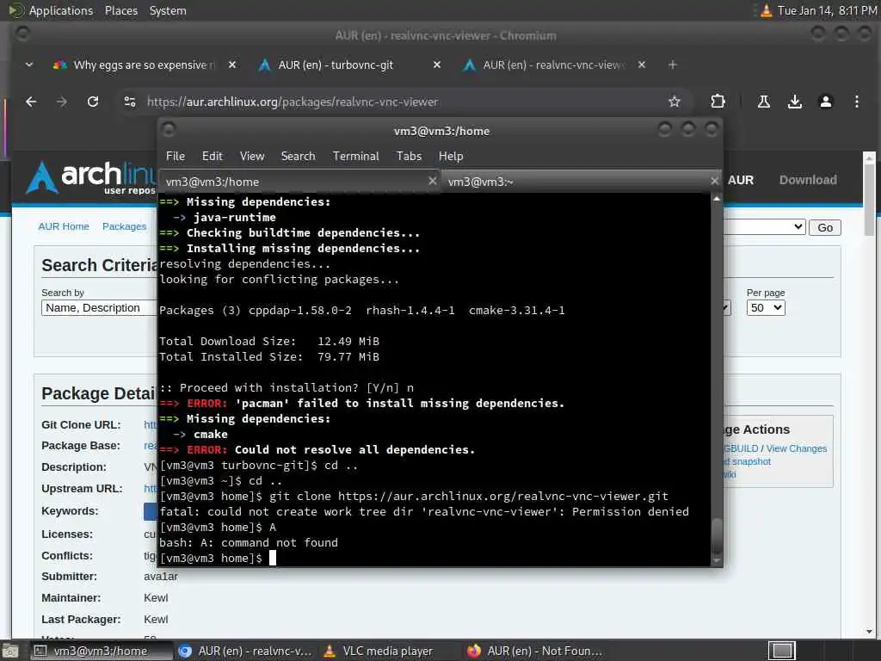Switch to Firefox AUR Not Found taskbar entry
The width and height of the screenshot is (881, 661).
[533, 651]
